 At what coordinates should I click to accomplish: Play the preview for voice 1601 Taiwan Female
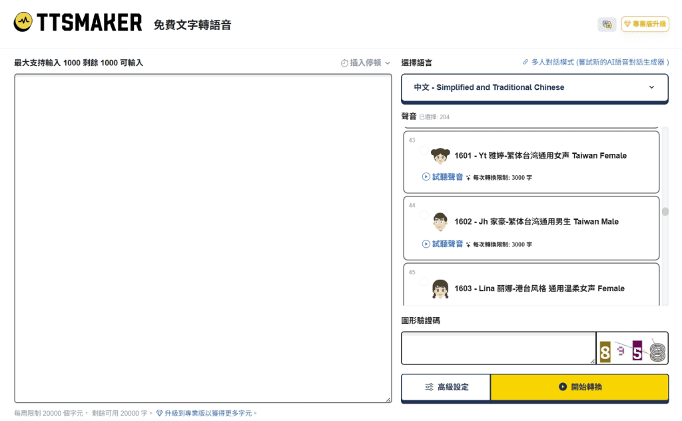[x=442, y=177]
